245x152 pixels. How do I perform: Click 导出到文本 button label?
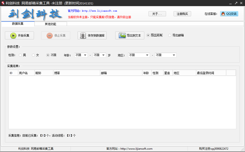pos(134,35)
